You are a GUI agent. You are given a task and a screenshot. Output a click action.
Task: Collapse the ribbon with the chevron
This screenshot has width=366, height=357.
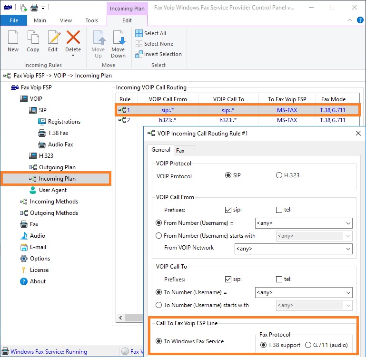click(350, 20)
